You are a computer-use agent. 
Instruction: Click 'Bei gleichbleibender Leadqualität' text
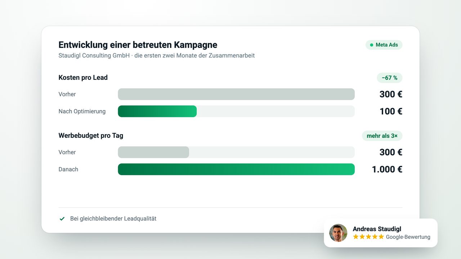pos(113,219)
